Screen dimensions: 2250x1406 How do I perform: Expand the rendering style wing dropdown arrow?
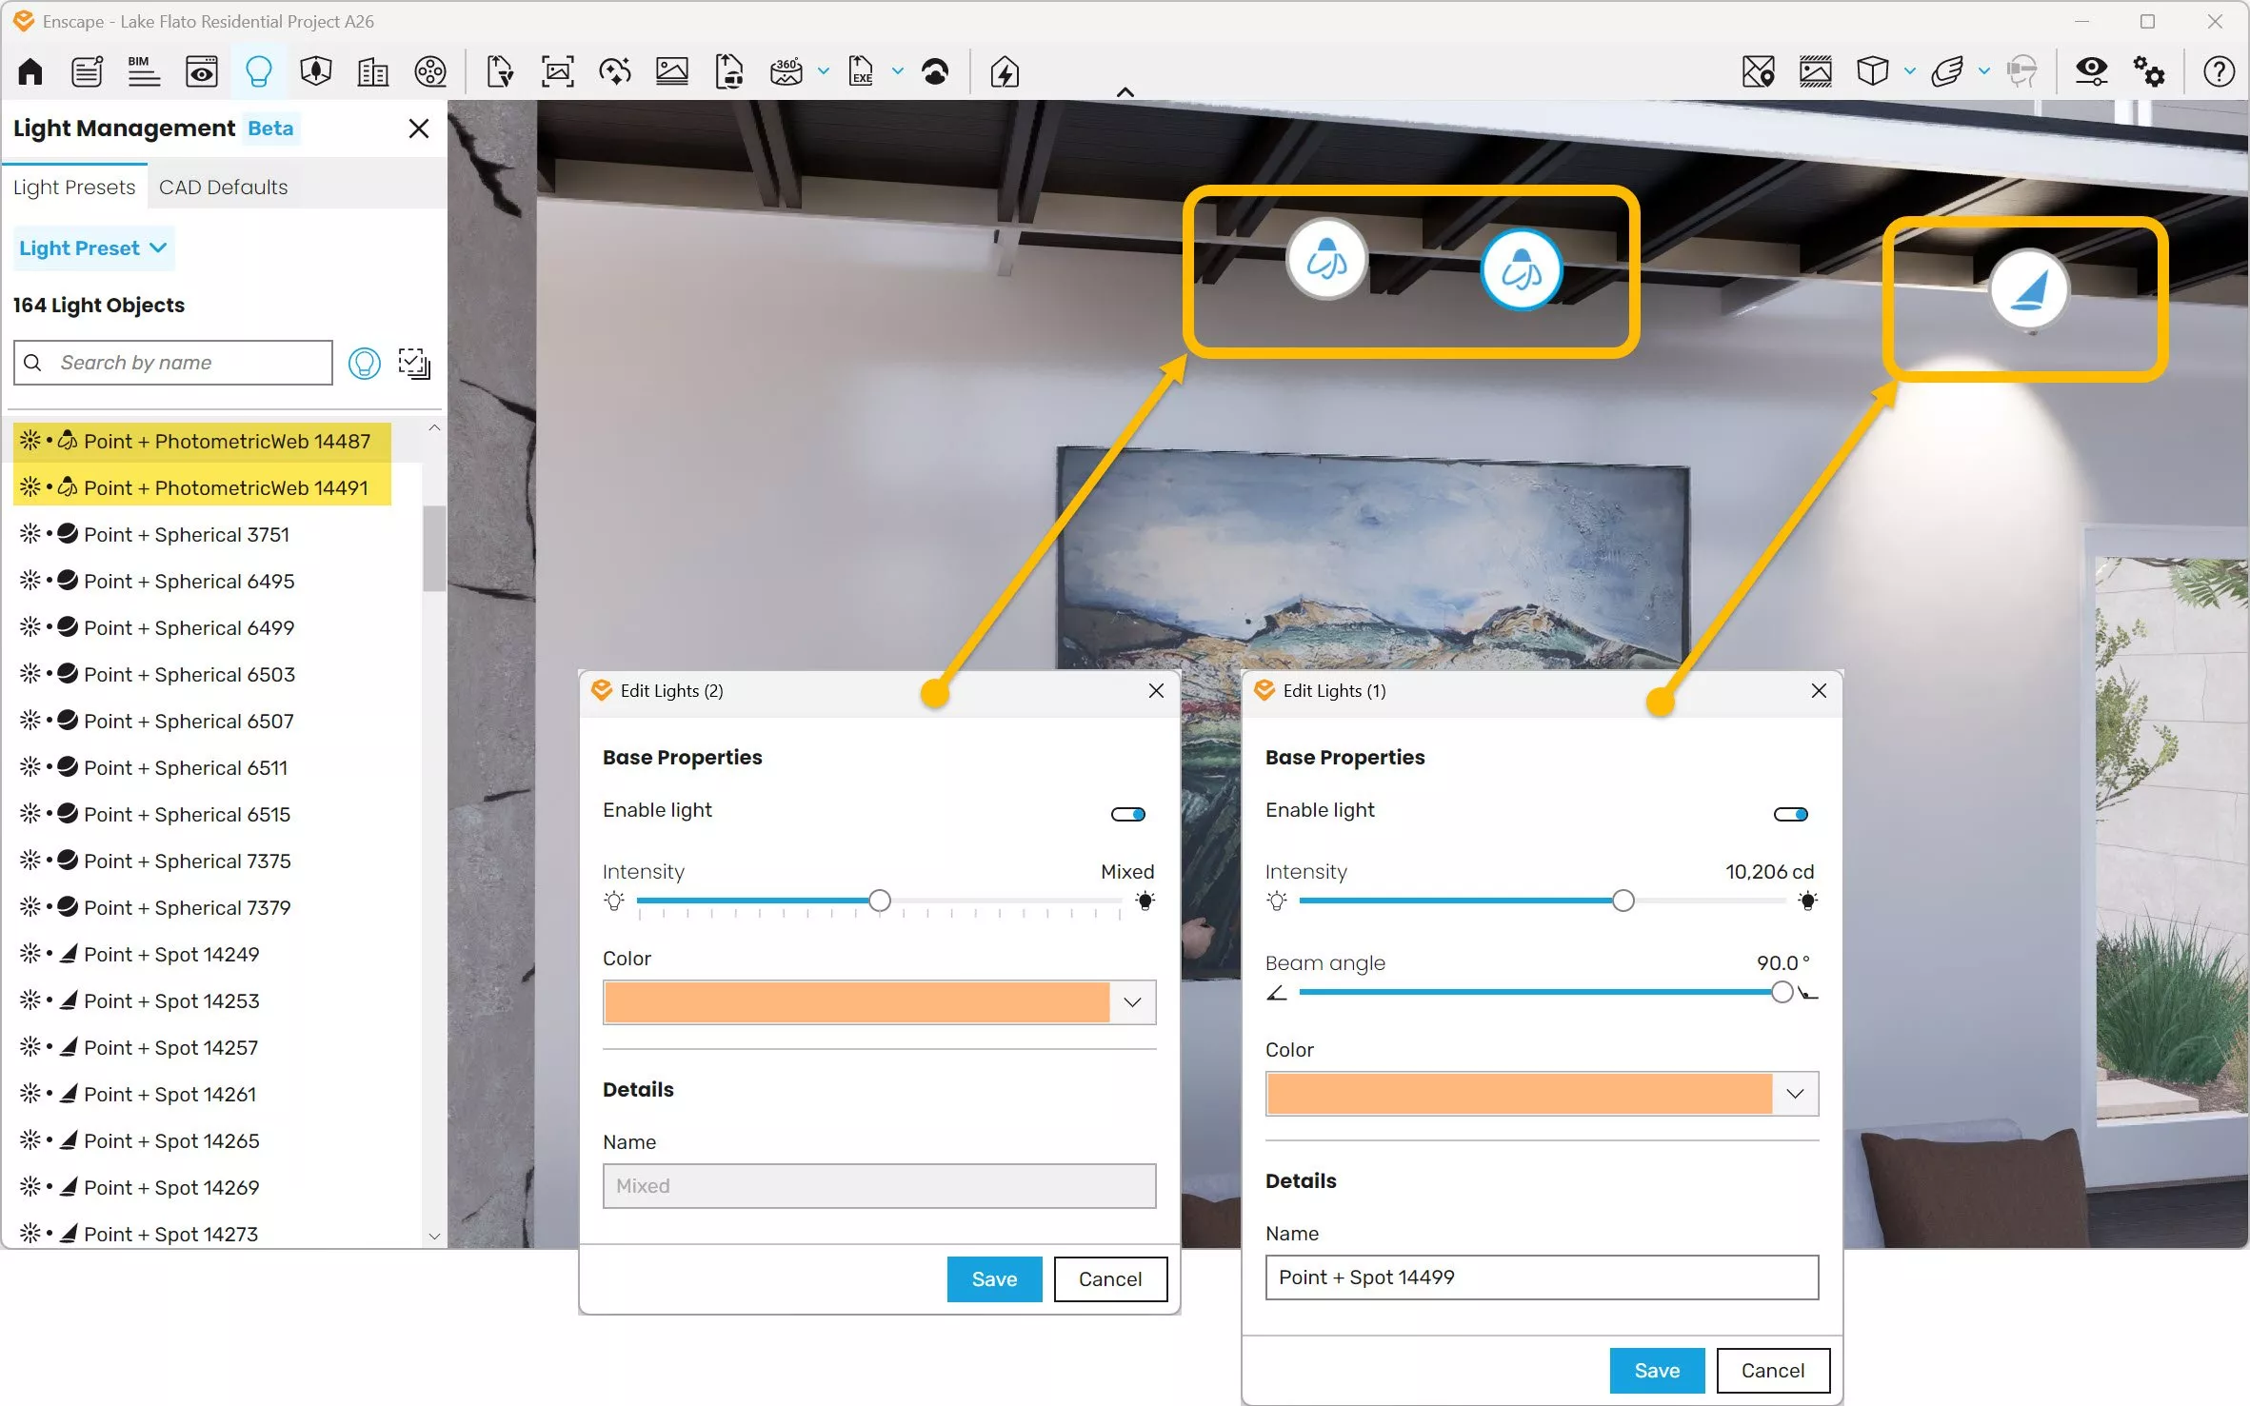[x=1983, y=71]
